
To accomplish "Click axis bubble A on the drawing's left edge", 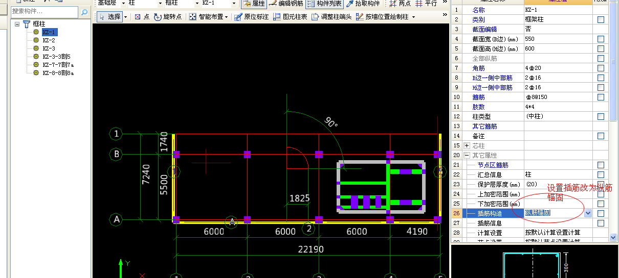I will tap(117, 220).
